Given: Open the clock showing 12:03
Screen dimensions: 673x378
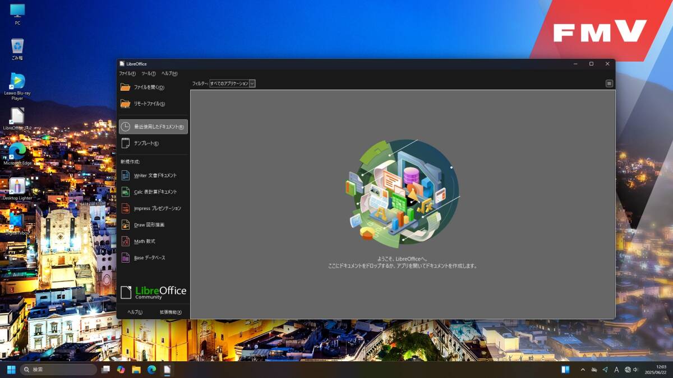Looking at the screenshot, I should 656,370.
